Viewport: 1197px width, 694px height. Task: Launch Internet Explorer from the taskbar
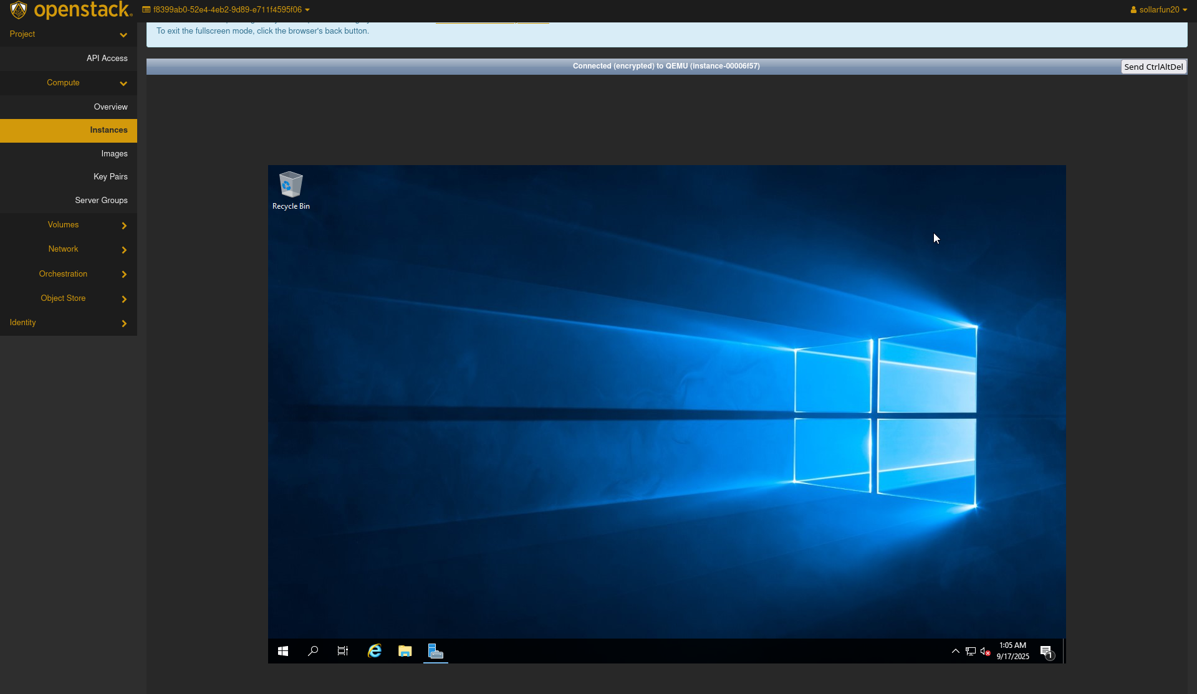click(374, 651)
